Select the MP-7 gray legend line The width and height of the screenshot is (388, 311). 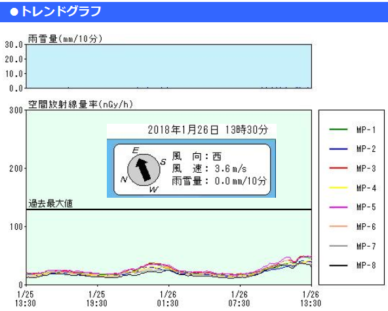click(x=338, y=246)
